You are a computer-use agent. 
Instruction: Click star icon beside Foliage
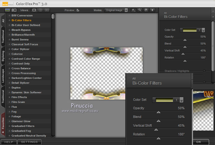9,116
